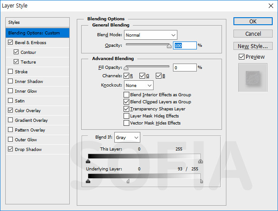Open the Contour settings
278x211 pixels.
coord(28,52)
